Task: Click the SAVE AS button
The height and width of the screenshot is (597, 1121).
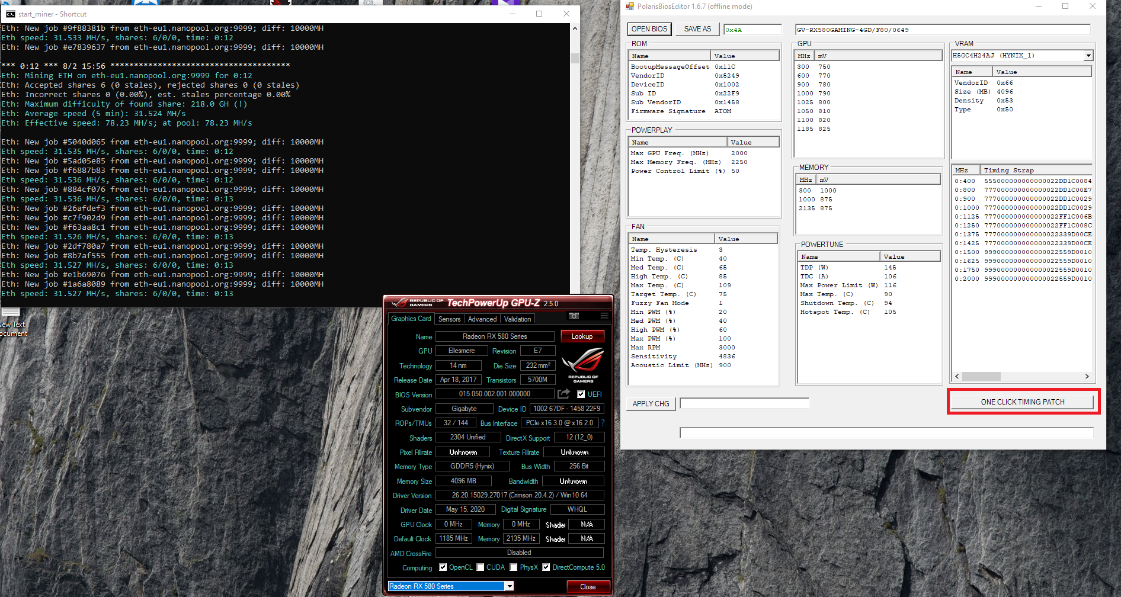Action: click(x=697, y=29)
